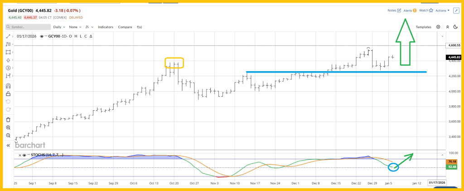464x191 pixels.
Task: Open the Compare menu
Action: (125, 27)
